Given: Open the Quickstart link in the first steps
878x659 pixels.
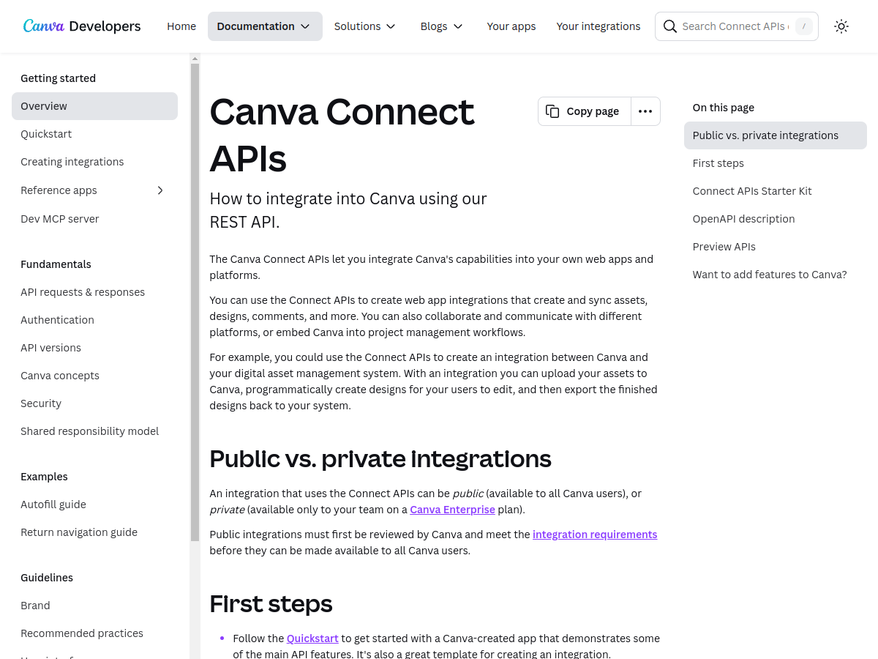Looking at the screenshot, I should pos(312,638).
